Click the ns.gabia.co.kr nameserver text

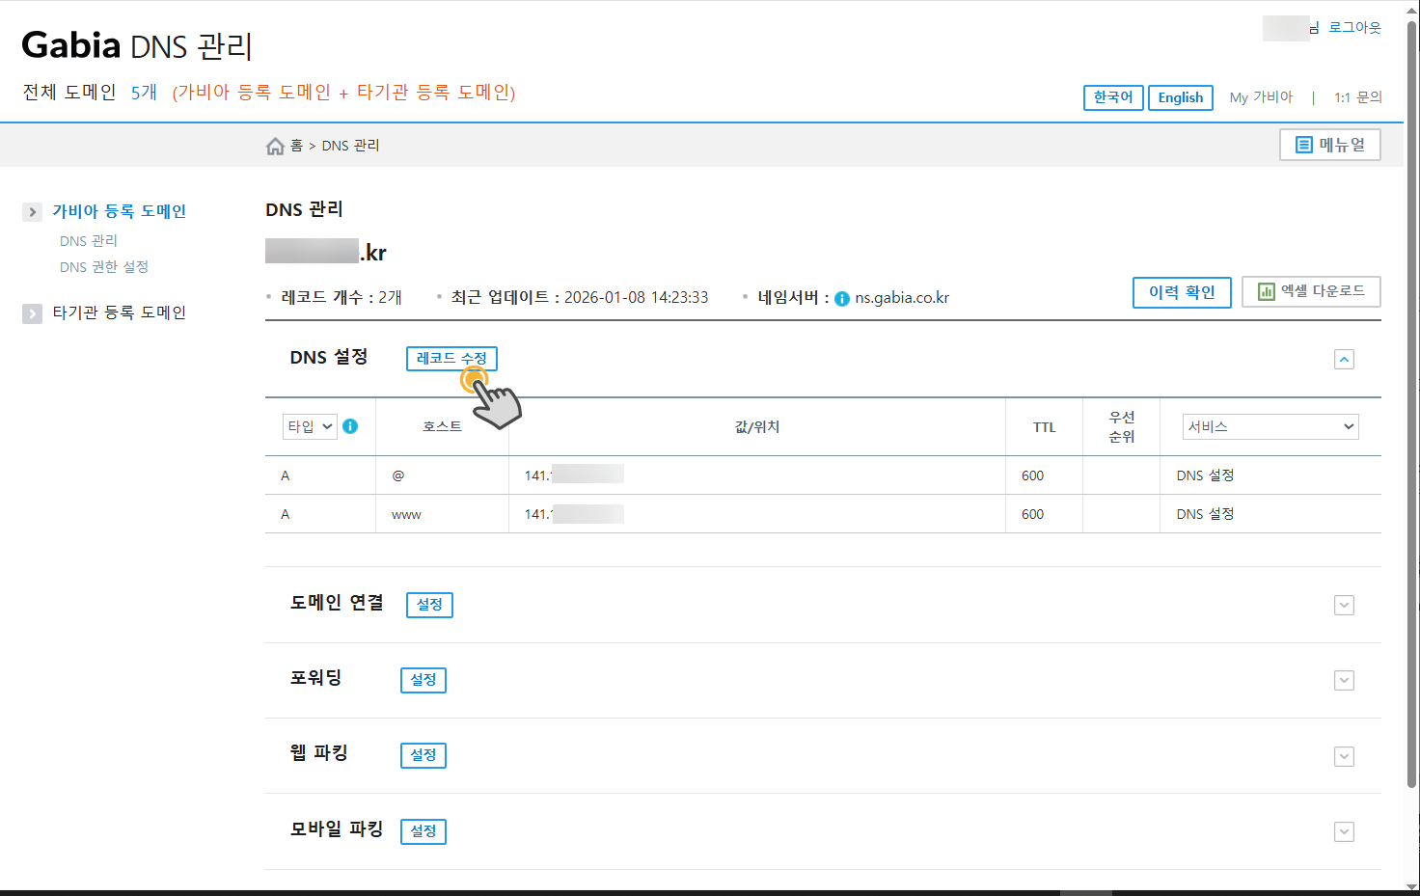902,298
